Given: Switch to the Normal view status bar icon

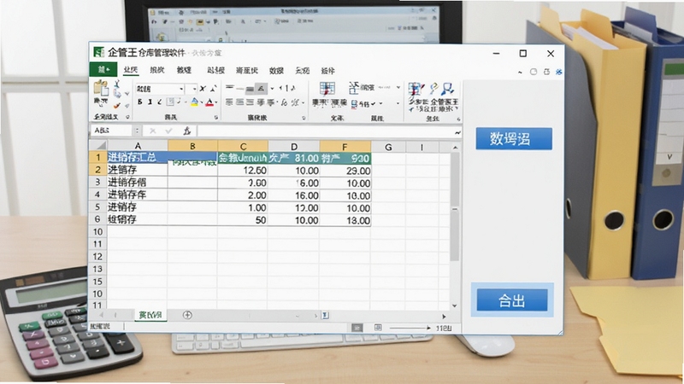Looking at the screenshot, I should (357, 328).
